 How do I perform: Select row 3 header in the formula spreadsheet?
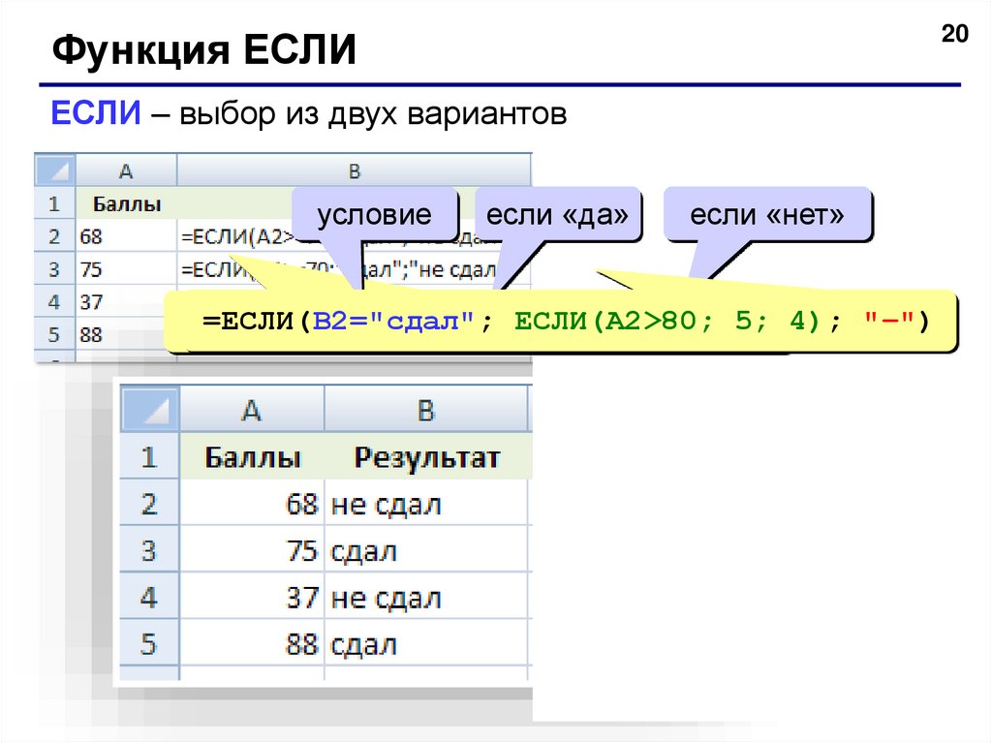click(x=55, y=269)
